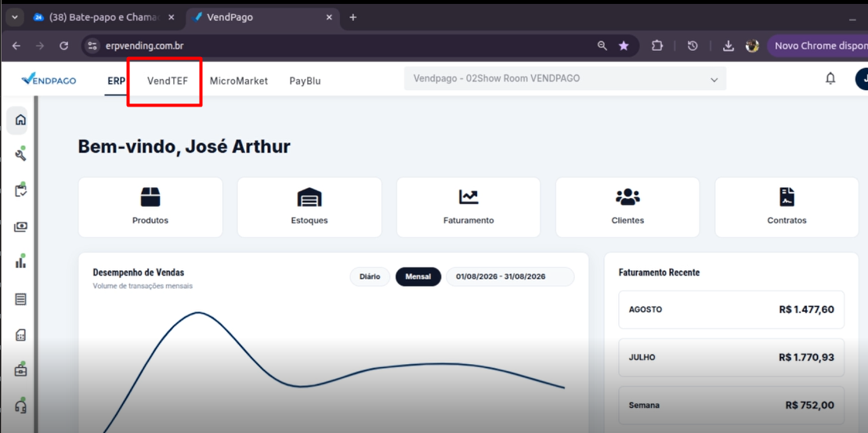Open the Vendpago - 02Show Room company dropdown
The height and width of the screenshot is (433, 868).
tap(565, 78)
